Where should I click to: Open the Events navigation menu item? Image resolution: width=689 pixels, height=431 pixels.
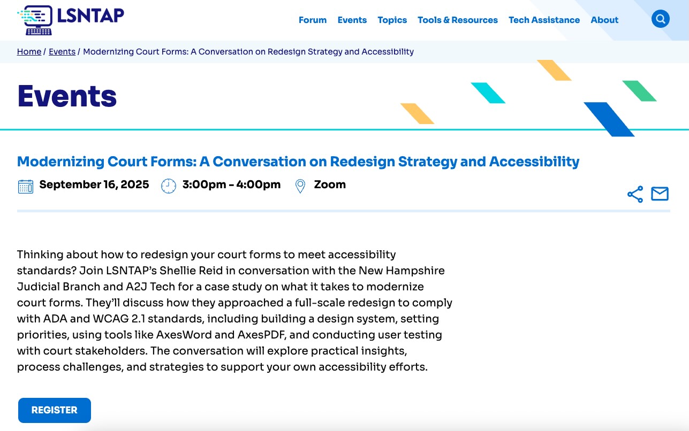[352, 20]
